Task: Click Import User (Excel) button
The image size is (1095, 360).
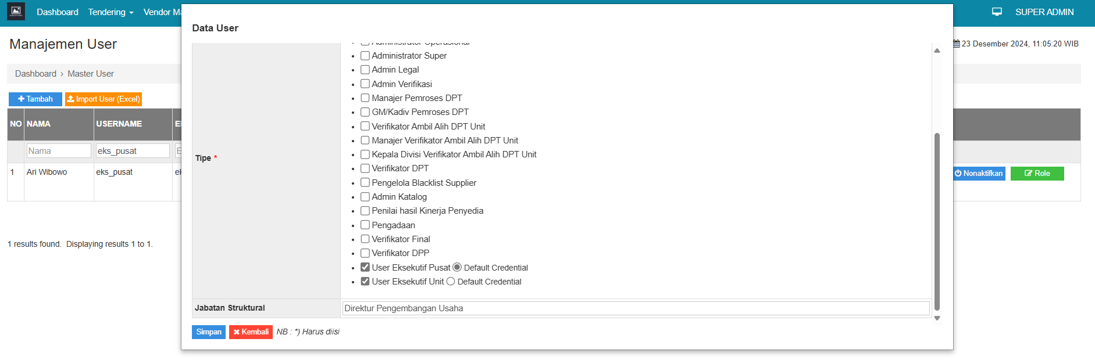Action: tap(103, 99)
